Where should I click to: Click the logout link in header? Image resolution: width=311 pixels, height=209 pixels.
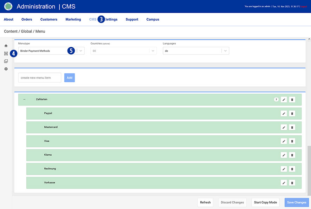pyautogui.click(x=304, y=6)
